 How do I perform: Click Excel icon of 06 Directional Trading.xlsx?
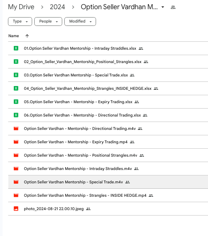point(16,115)
